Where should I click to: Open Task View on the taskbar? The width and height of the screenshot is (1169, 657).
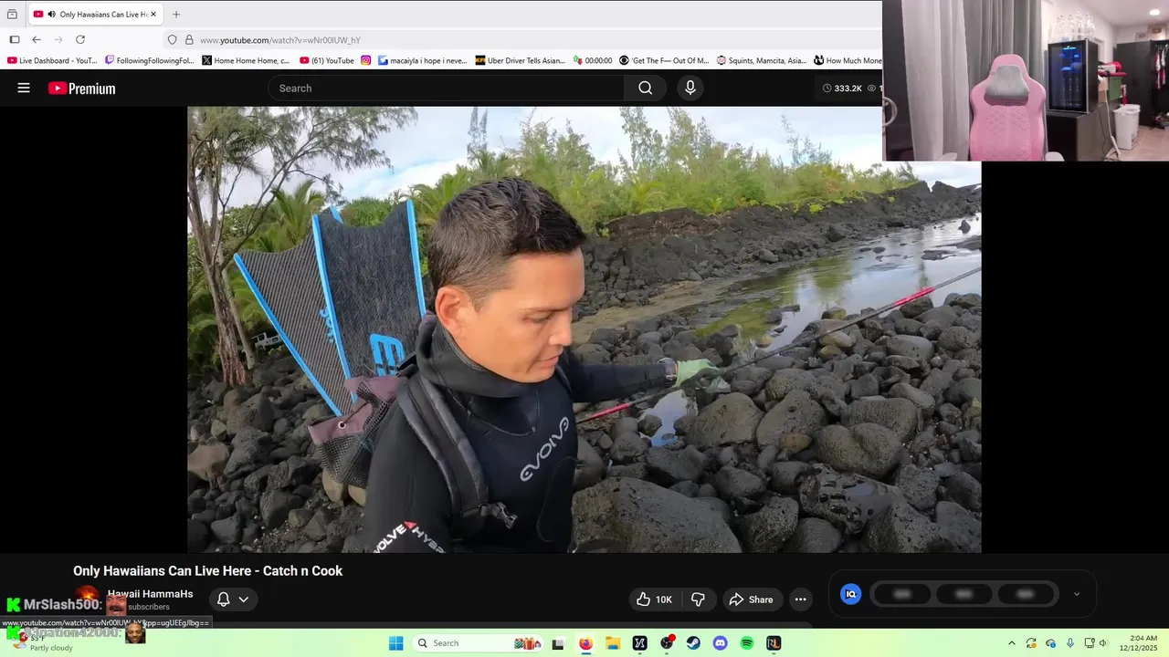[558, 643]
